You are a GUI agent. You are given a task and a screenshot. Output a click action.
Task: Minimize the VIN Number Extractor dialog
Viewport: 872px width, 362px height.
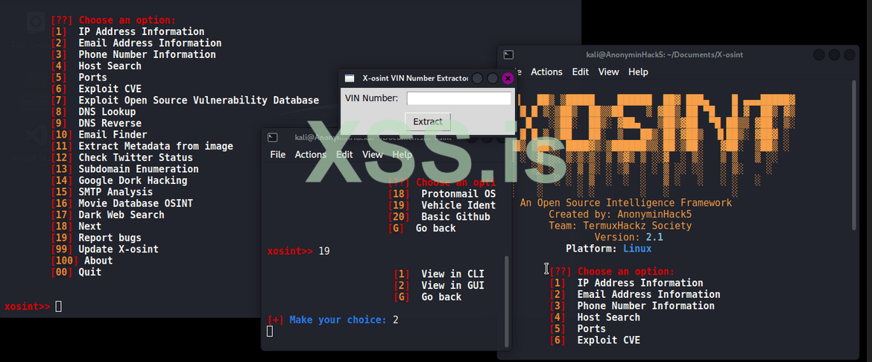coord(477,78)
